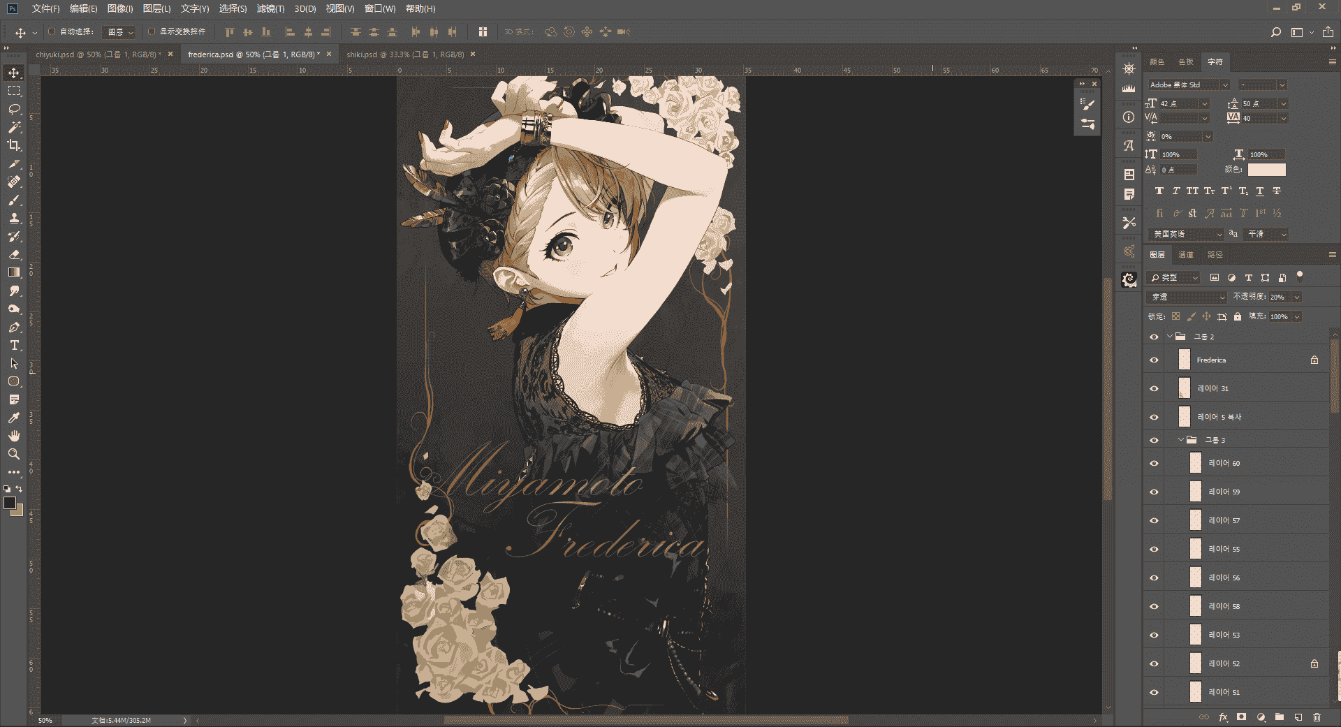Select the Crop tool

[x=14, y=145]
